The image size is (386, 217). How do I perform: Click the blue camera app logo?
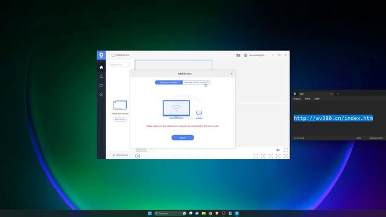click(x=101, y=55)
